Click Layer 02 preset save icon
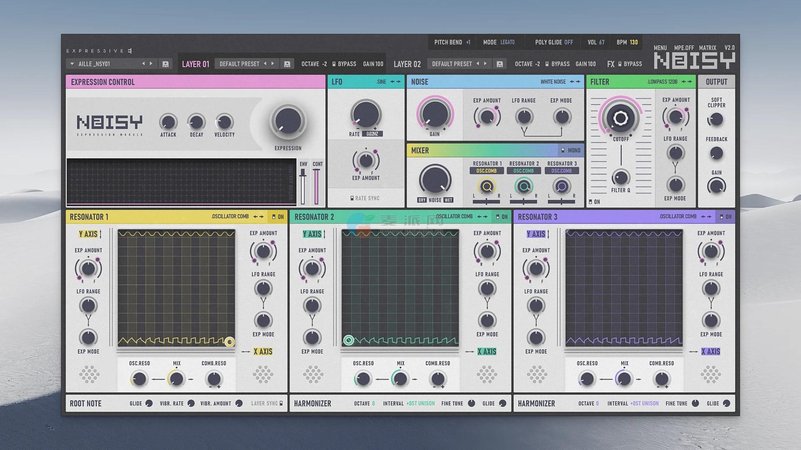The image size is (801, 450). pos(499,64)
